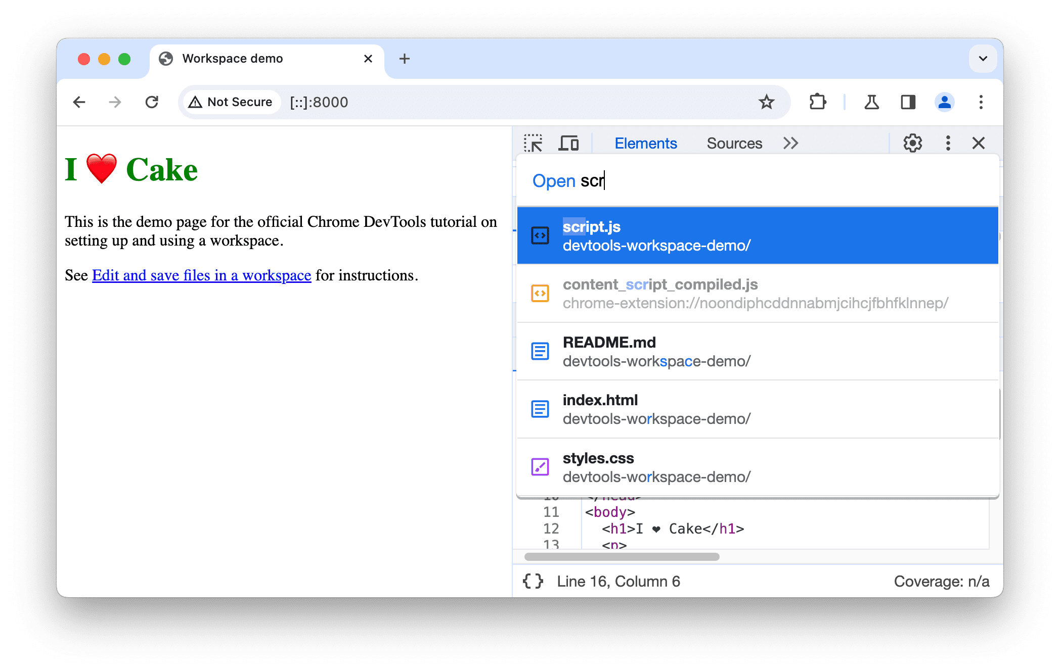
Task: Expand the hidden DevTools panels chevron
Action: [791, 143]
